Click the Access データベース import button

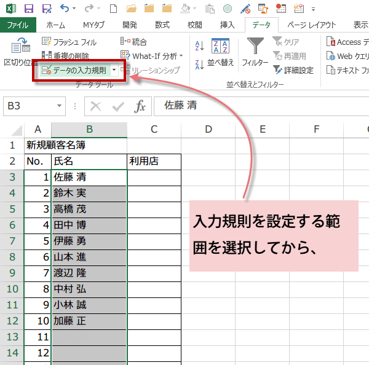[347, 42]
